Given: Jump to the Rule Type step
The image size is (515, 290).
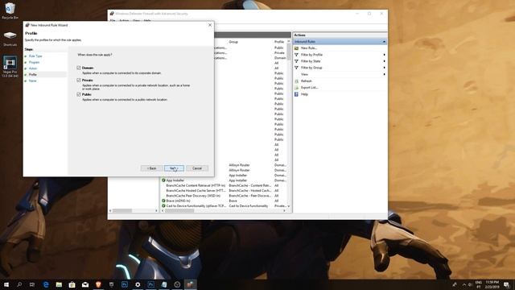Looking at the screenshot, I should 35,56.
